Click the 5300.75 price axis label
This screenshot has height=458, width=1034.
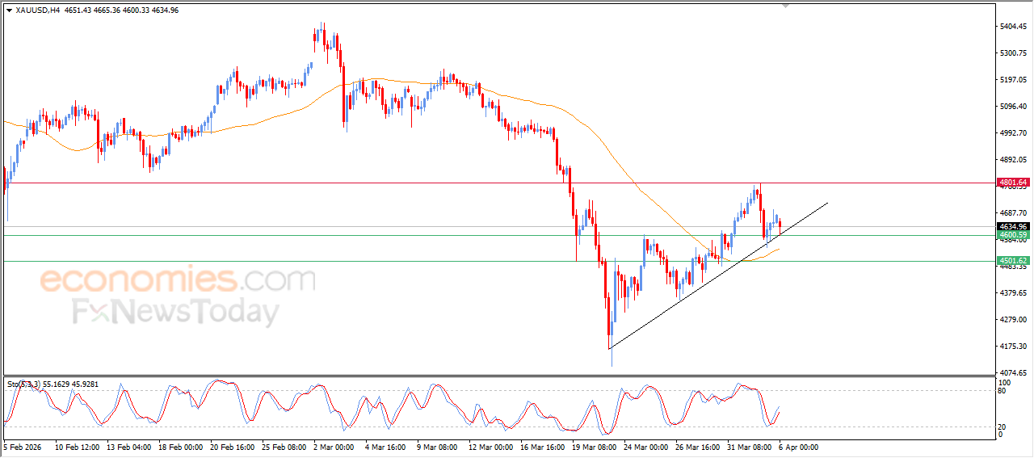point(1013,53)
